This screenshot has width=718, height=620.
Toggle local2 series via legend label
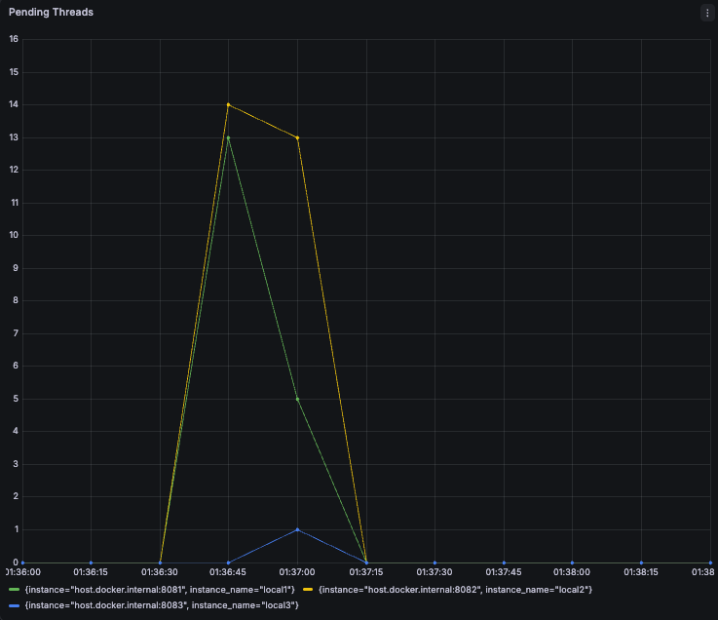point(455,590)
